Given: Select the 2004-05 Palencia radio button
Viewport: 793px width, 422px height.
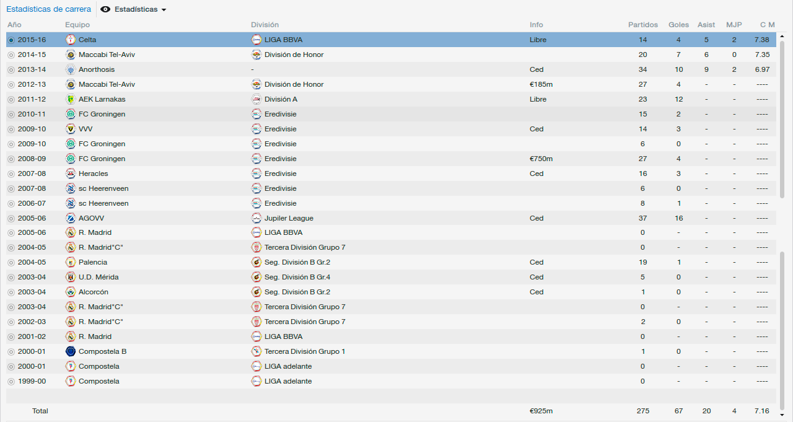Looking at the screenshot, I should tap(11, 262).
